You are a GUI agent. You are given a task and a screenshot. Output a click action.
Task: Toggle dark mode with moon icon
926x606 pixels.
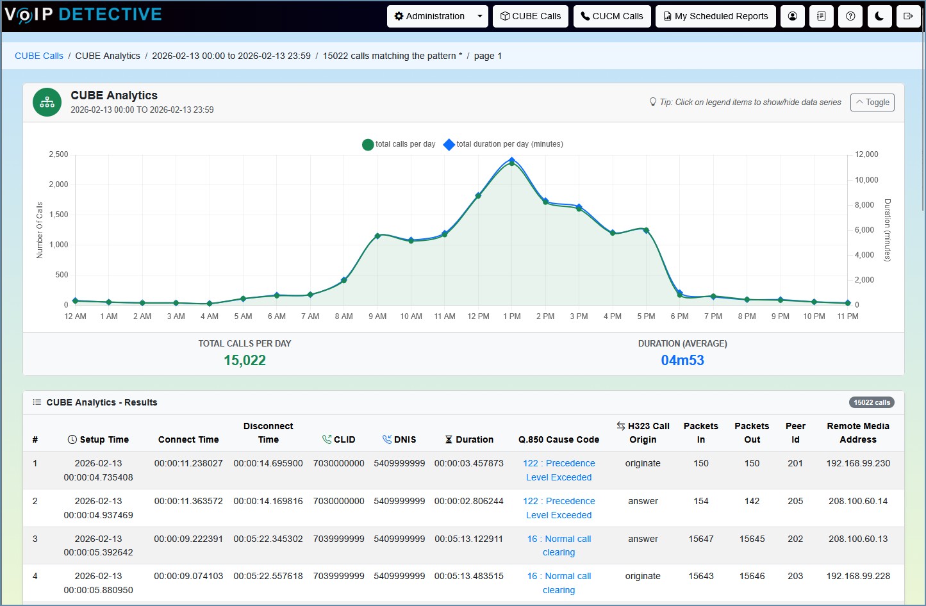tap(879, 16)
